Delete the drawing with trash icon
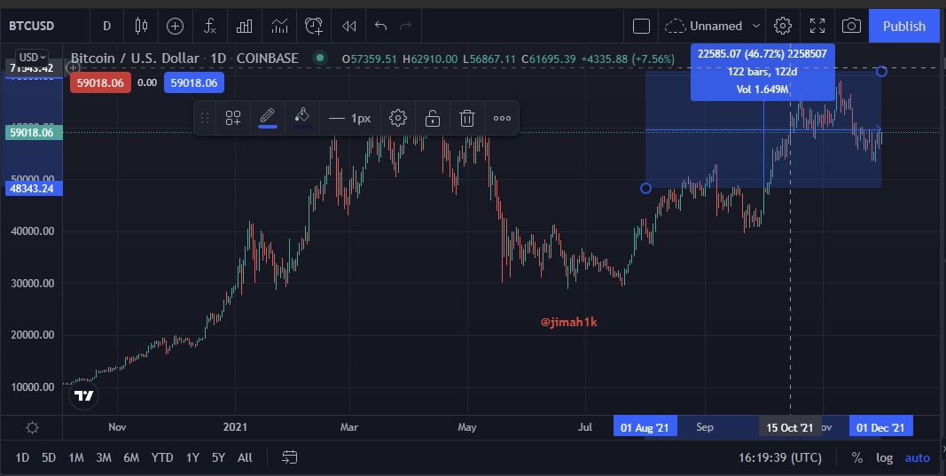 pos(467,118)
